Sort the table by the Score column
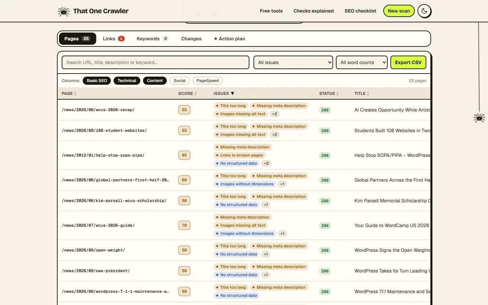 coord(187,94)
